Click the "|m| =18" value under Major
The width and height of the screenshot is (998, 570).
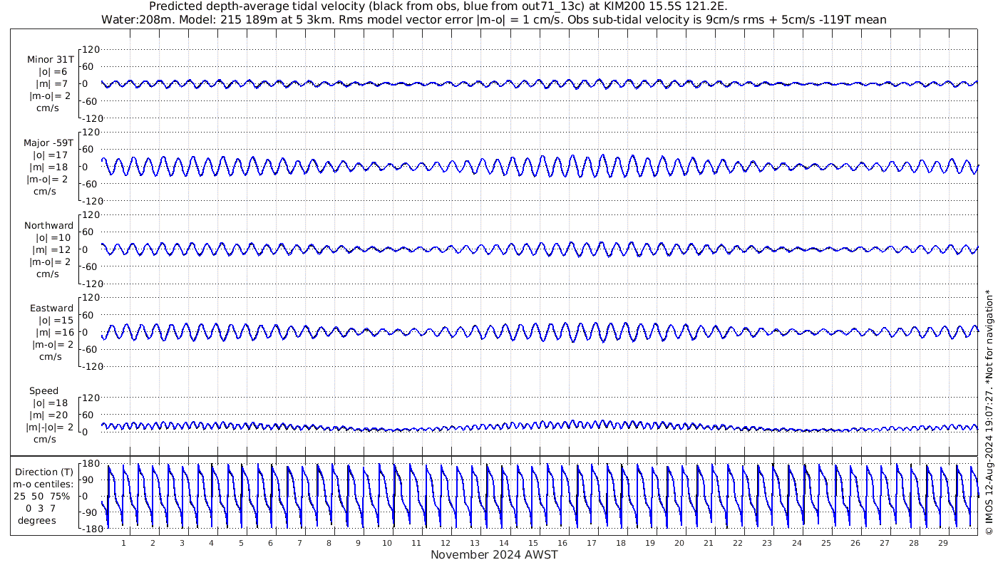click(51, 167)
